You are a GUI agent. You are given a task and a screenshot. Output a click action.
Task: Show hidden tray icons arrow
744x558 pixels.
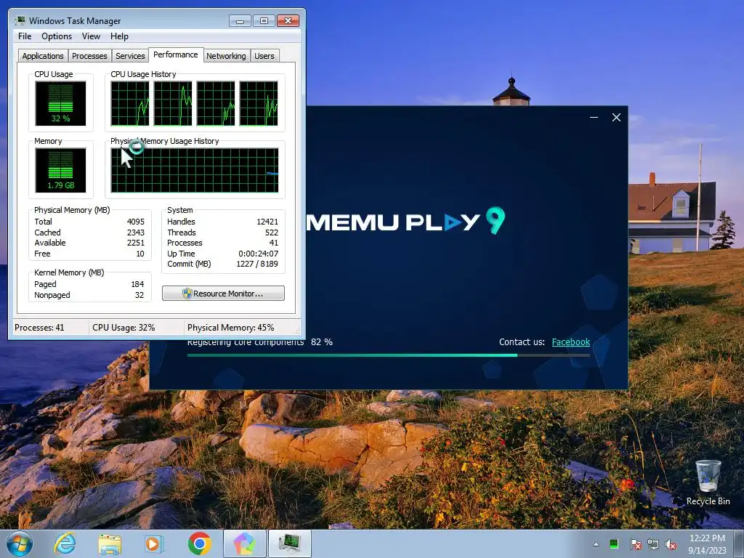[x=596, y=544]
